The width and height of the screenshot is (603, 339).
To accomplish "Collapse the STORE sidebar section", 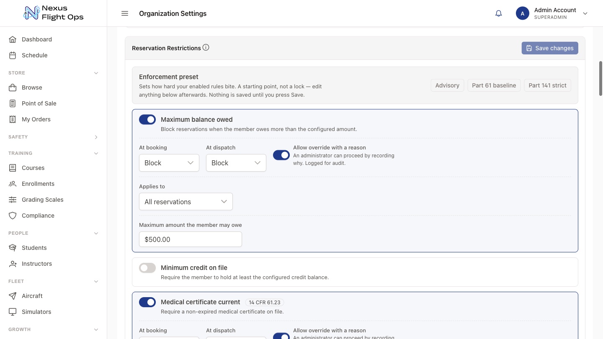I will point(96,73).
